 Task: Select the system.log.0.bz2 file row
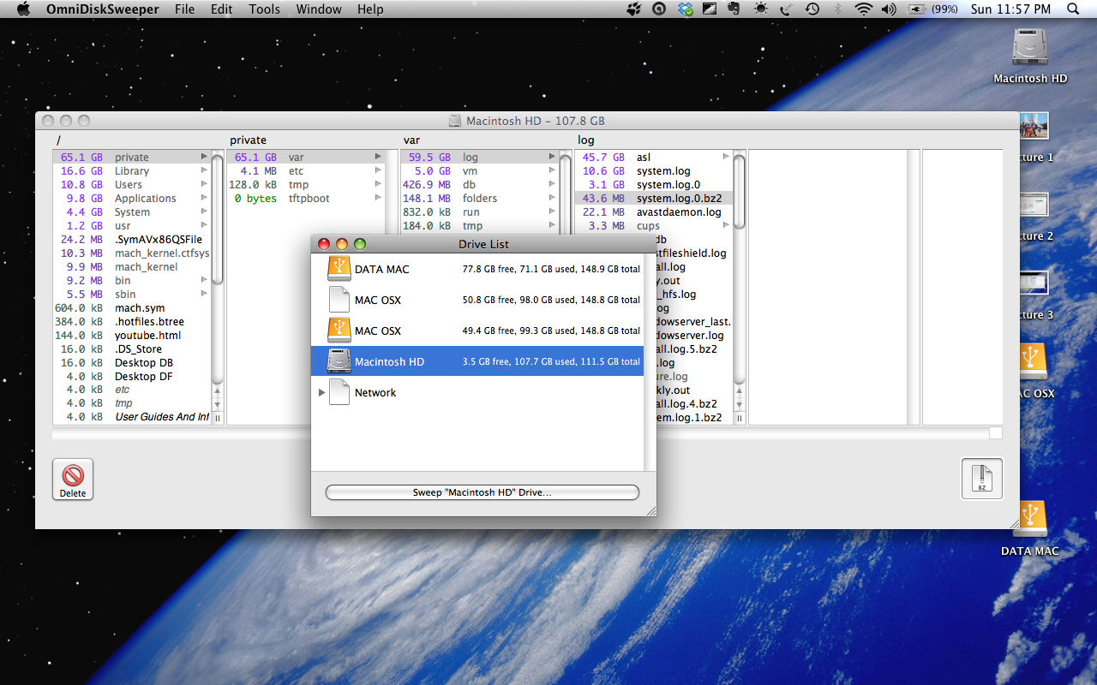(x=654, y=198)
